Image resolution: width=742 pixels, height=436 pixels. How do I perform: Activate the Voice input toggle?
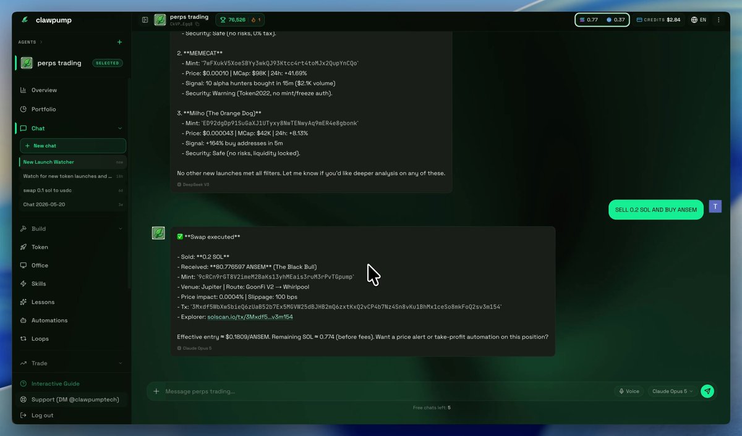[629, 391]
